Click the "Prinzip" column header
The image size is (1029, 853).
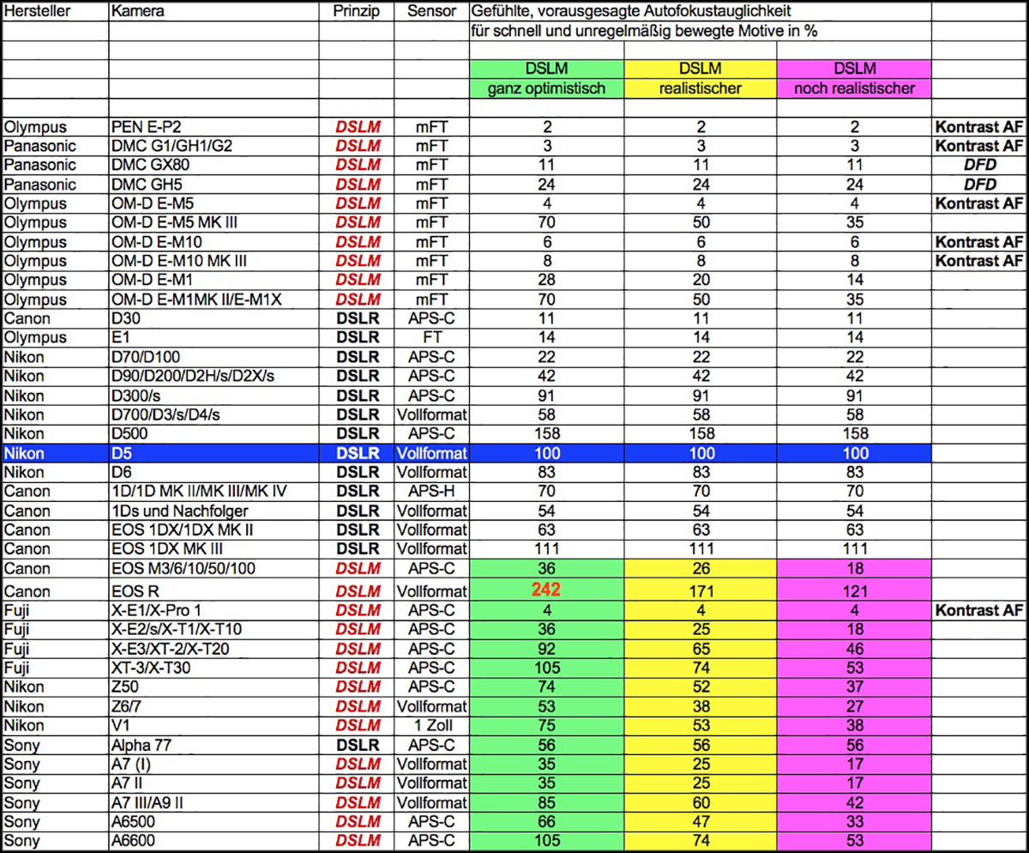357,11
